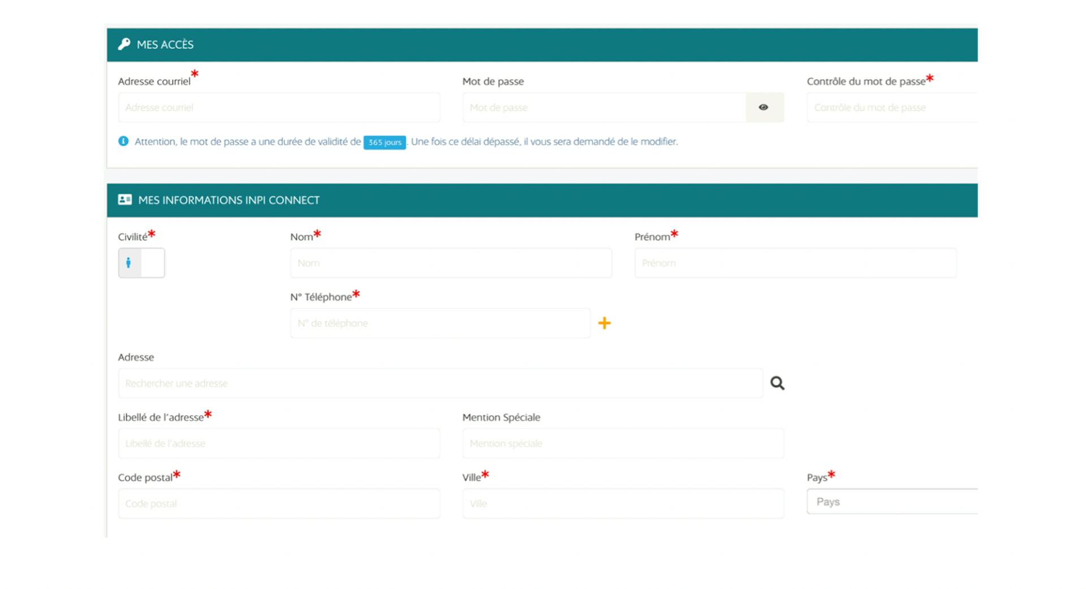The width and height of the screenshot is (1086, 589).
Task: Click the Code postal input field
Action: 279,504
